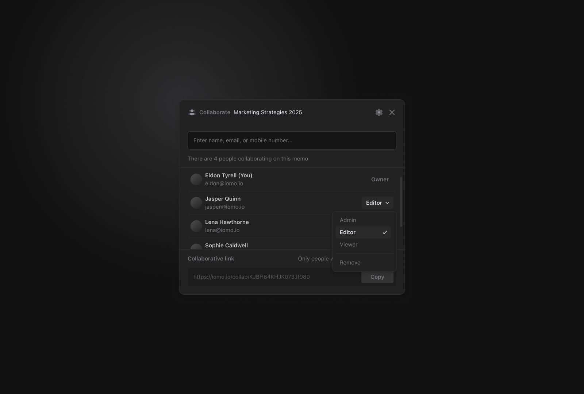This screenshot has width=584, height=394.
Task: Choose Admin role from the menu
Action: click(x=363, y=220)
